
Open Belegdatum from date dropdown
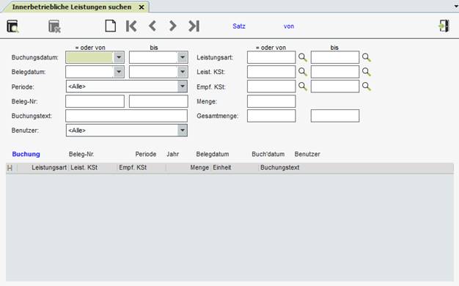(x=119, y=72)
